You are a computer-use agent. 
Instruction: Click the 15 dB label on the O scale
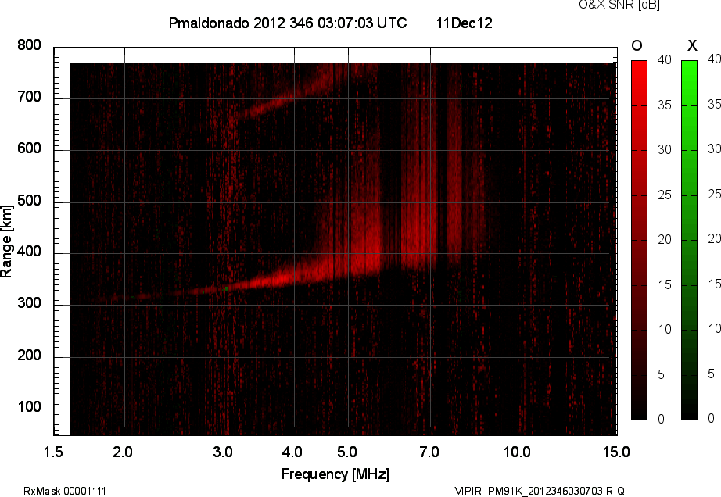(x=665, y=285)
